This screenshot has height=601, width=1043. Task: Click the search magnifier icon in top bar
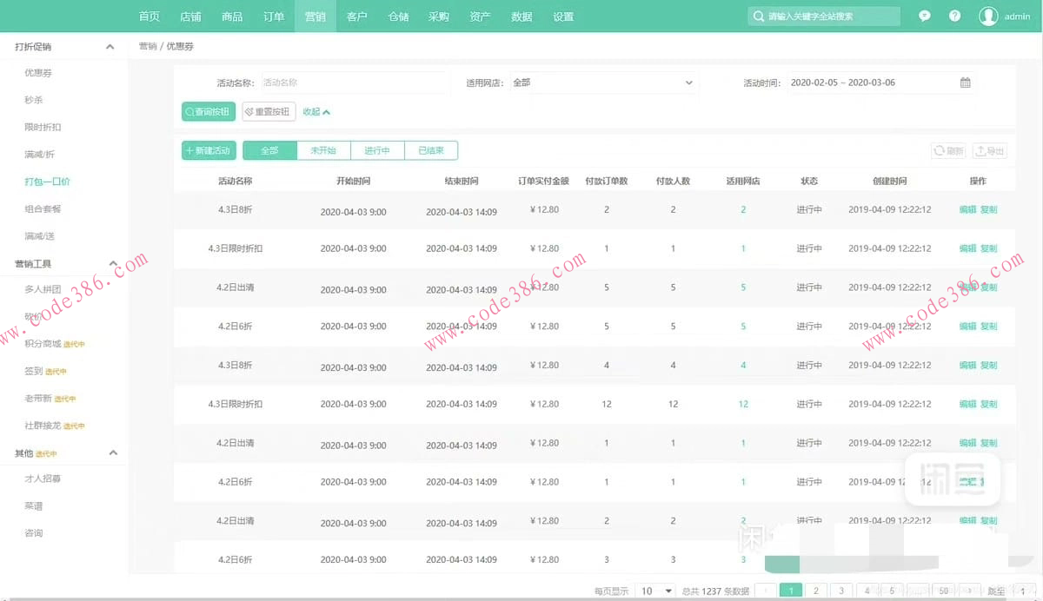758,17
